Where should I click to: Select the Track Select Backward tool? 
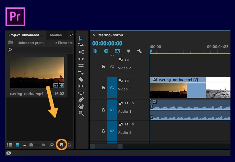click(81, 52)
